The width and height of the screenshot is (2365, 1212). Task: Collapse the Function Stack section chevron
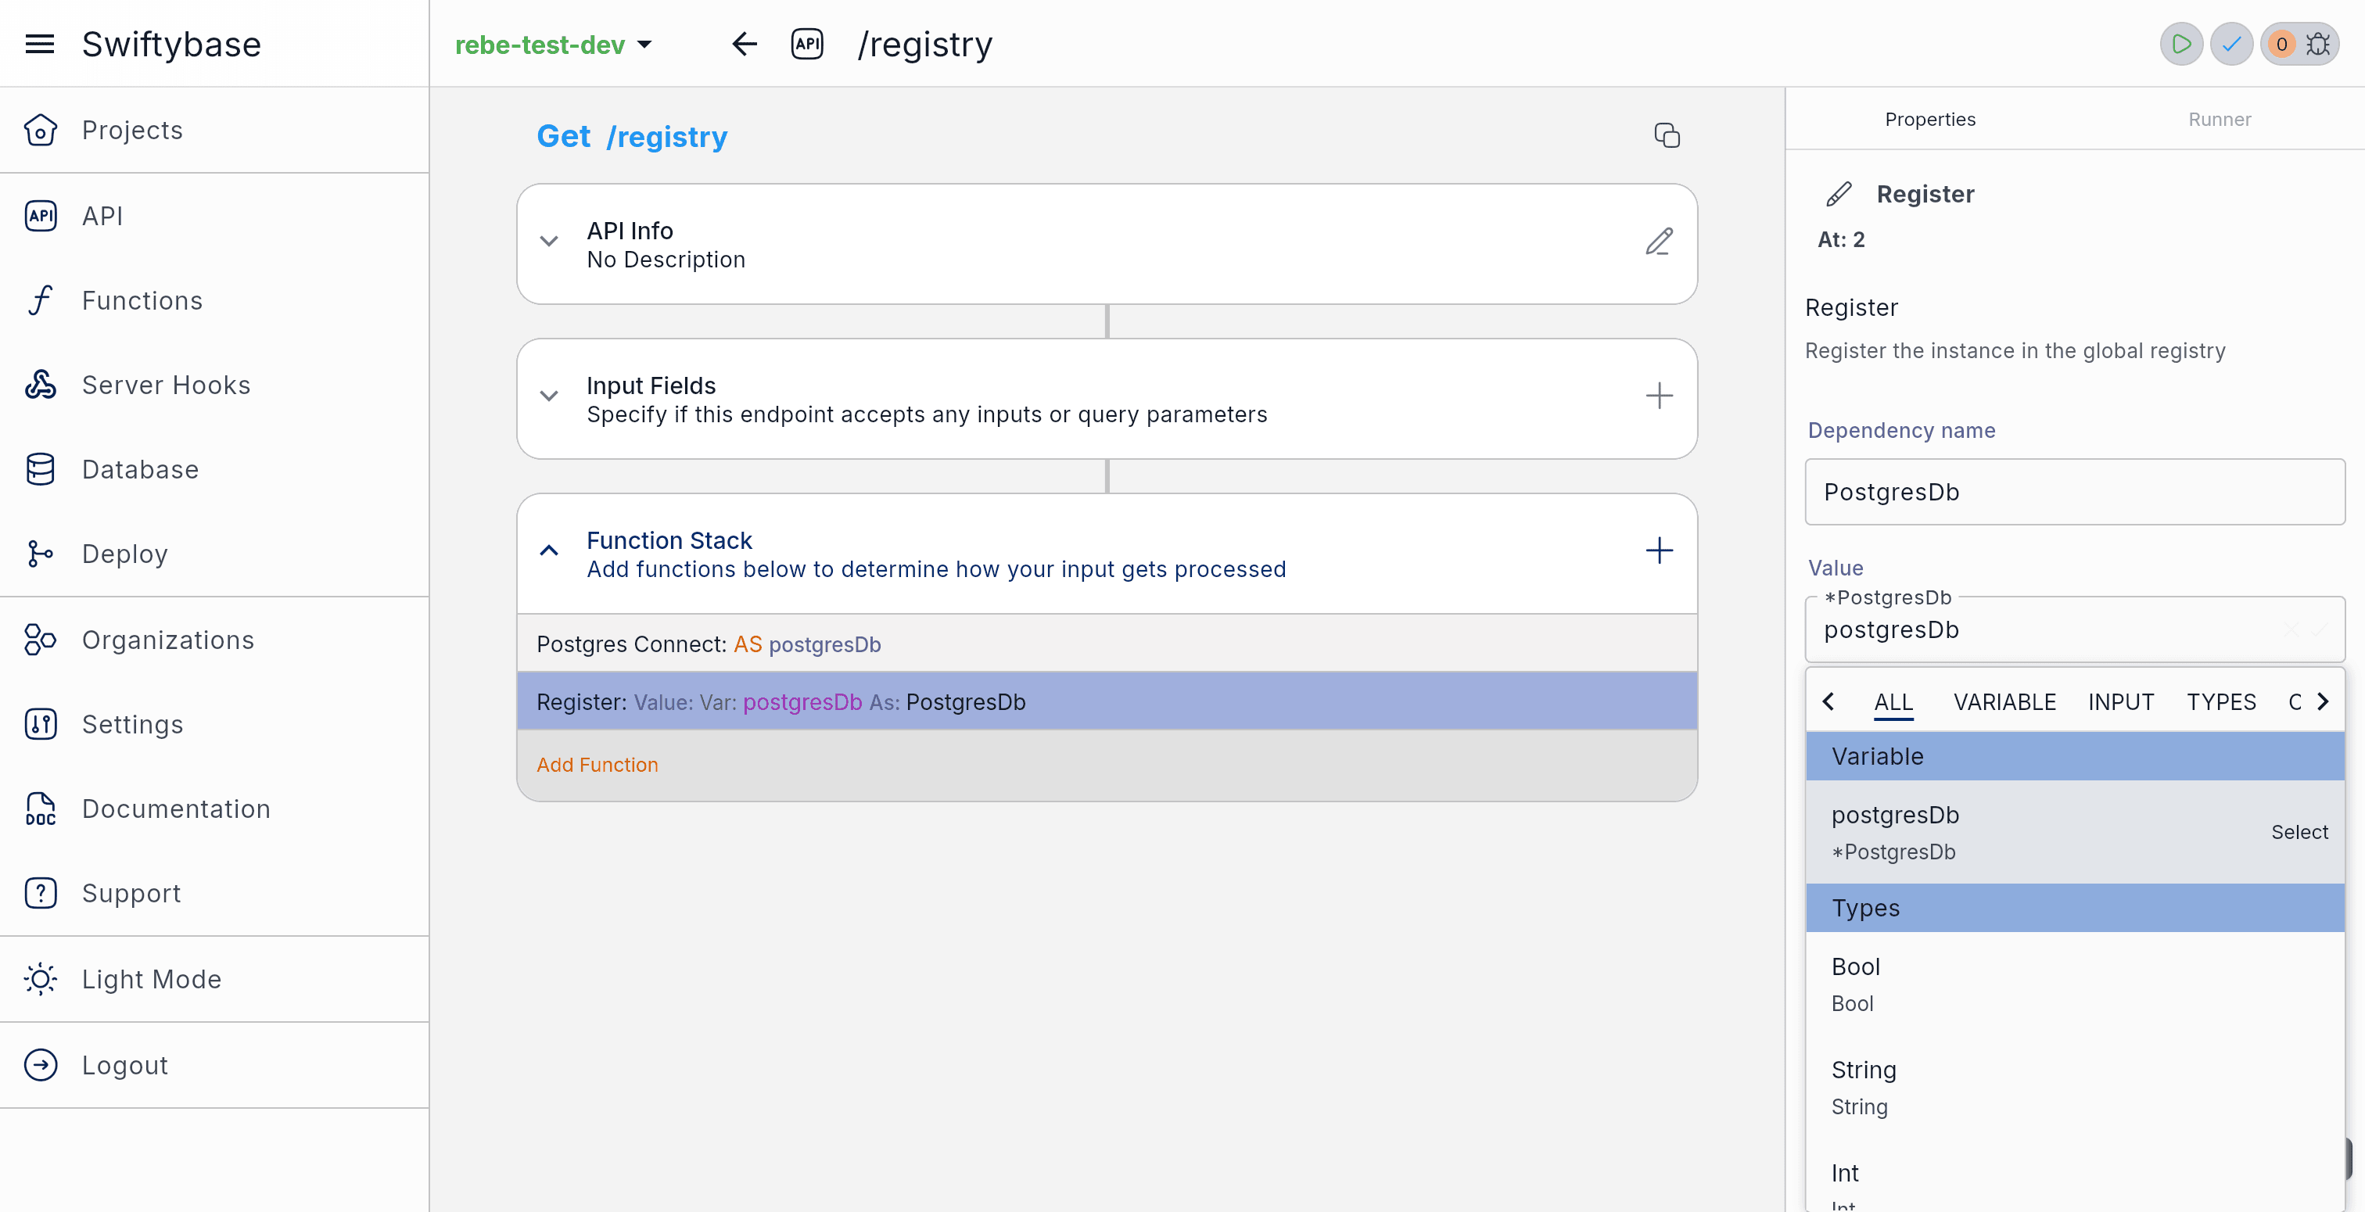[549, 551]
